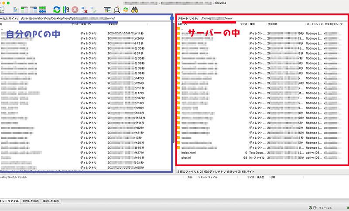Click the Disconnect from server icon
This screenshot has height=211, width=349.
(85, 9)
